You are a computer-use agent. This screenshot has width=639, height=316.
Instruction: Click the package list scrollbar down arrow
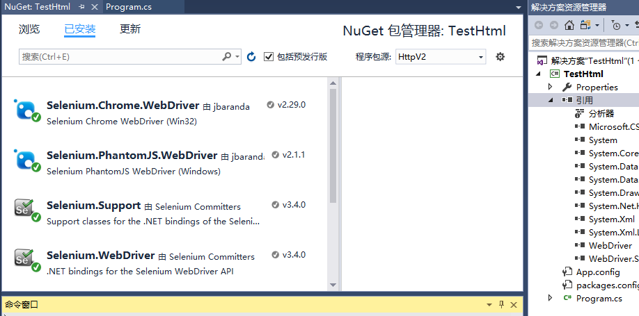(333, 285)
